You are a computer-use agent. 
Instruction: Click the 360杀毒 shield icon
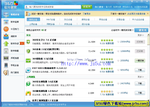(x=28, y=51)
